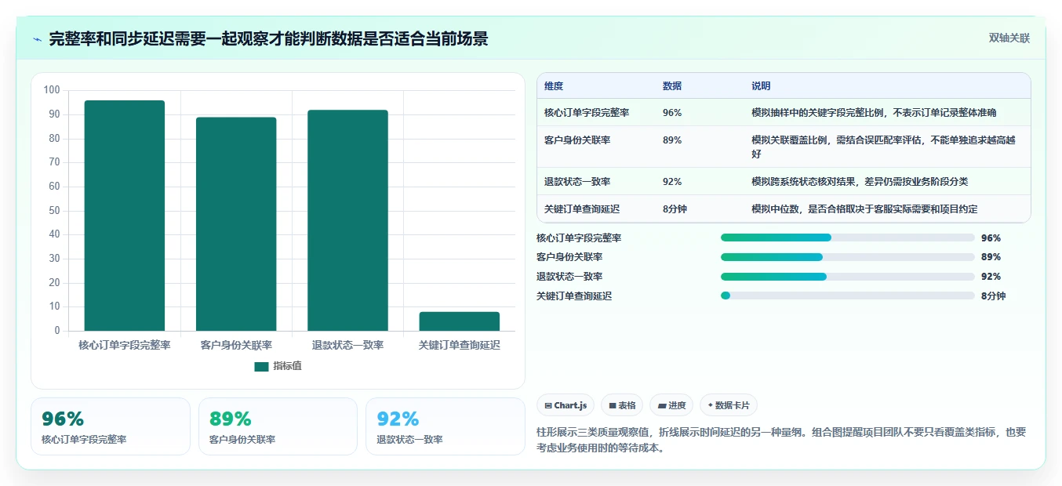Click x-axis label 核心订单字段完整率
This screenshot has height=486, width=1062.
(125, 345)
